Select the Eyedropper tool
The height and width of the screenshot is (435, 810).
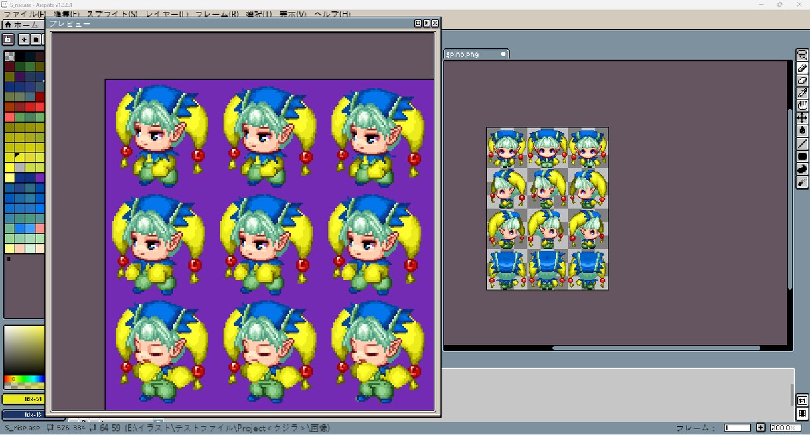point(802,93)
